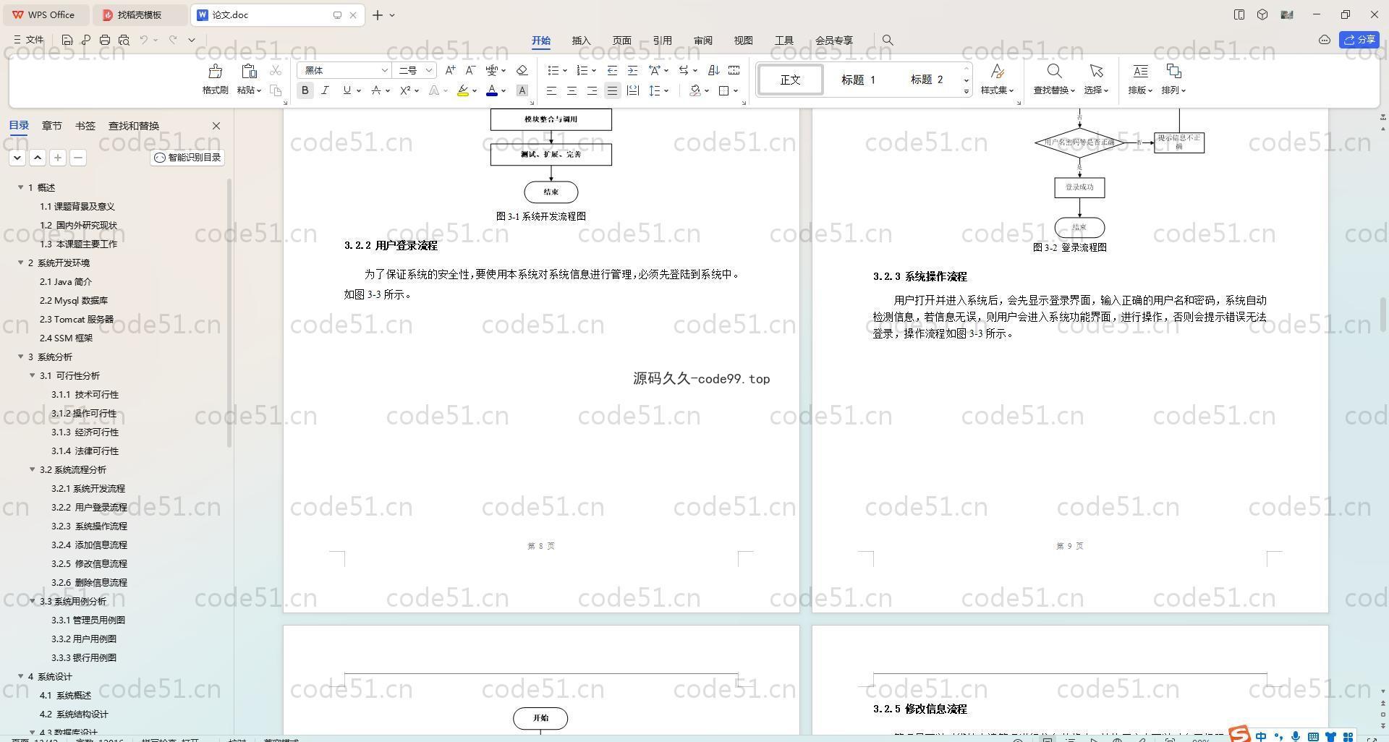Toggle Bold formatting
This screenshot has height=742, width=1389.
click(305, 90)
